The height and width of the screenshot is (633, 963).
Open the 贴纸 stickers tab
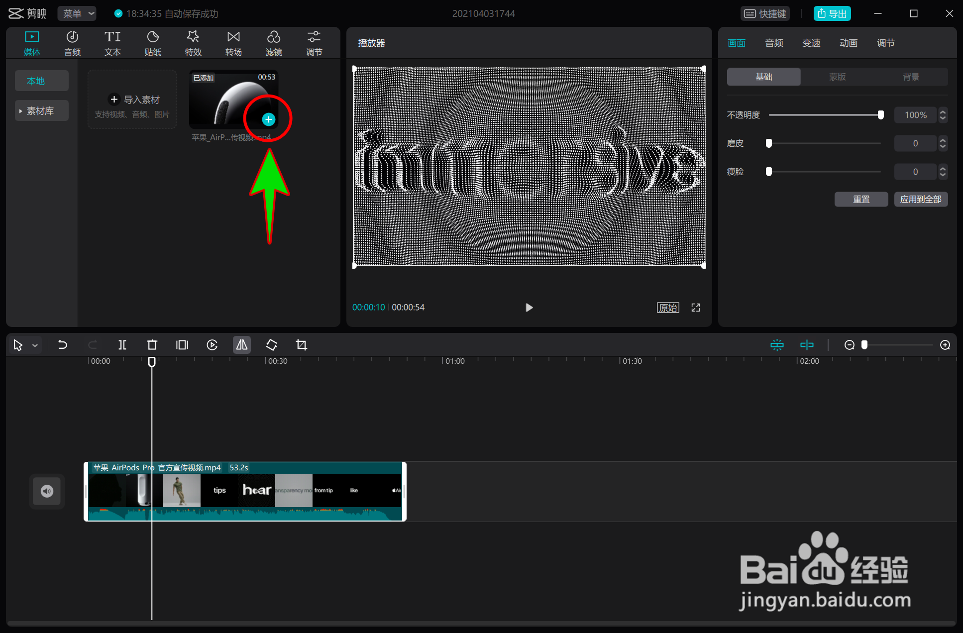pyautogui.click(x=153, y=43)
